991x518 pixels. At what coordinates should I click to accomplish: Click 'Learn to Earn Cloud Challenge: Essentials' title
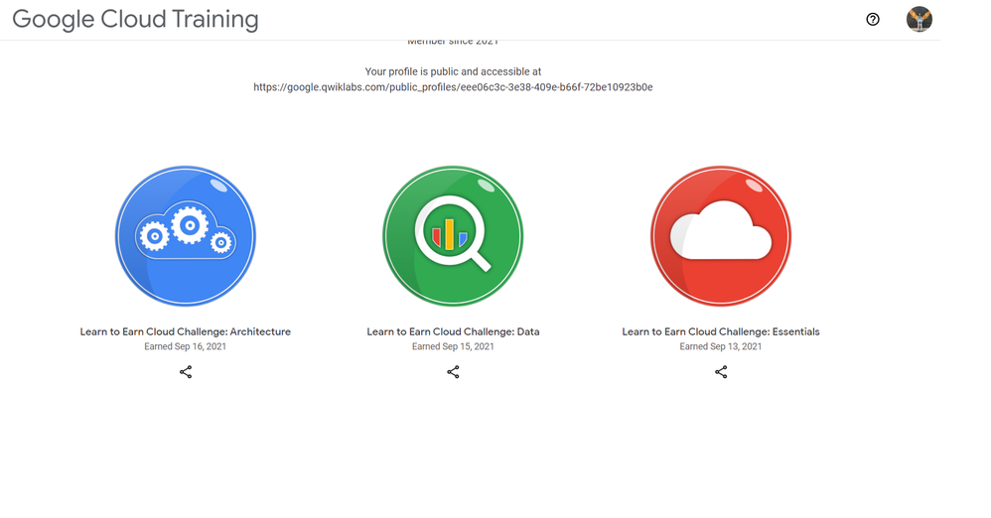click(x=721, y=331)
